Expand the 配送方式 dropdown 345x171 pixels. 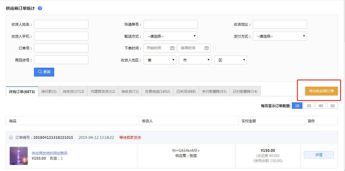[x=170, y=36]
